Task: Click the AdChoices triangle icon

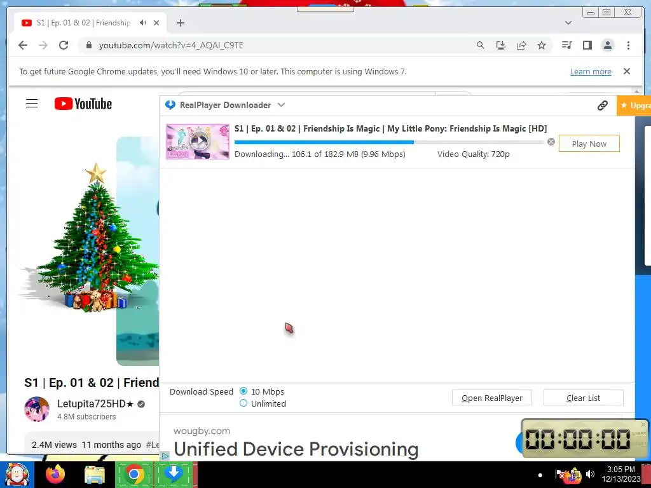Action: 165,456
